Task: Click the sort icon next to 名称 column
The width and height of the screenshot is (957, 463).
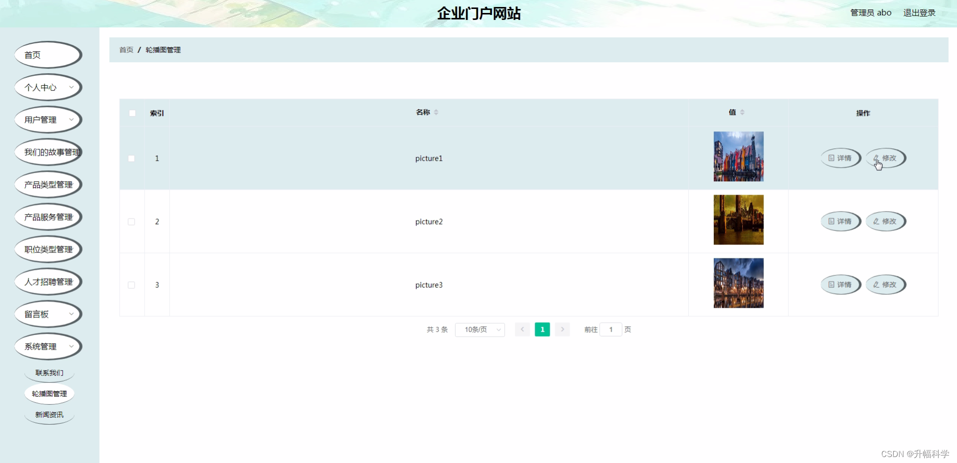Action: [436, 112]
